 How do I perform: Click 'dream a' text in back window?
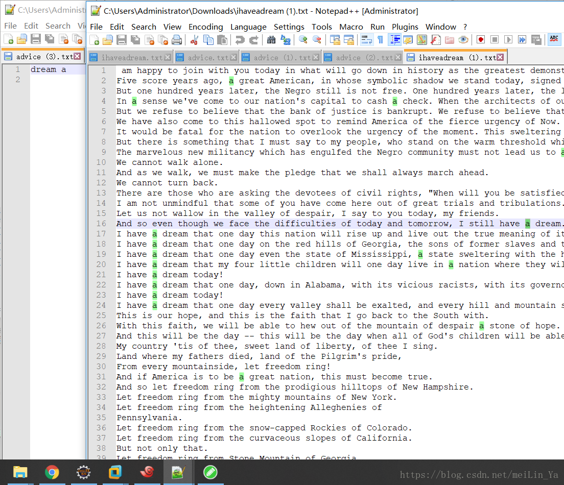[x=48, y=69]
